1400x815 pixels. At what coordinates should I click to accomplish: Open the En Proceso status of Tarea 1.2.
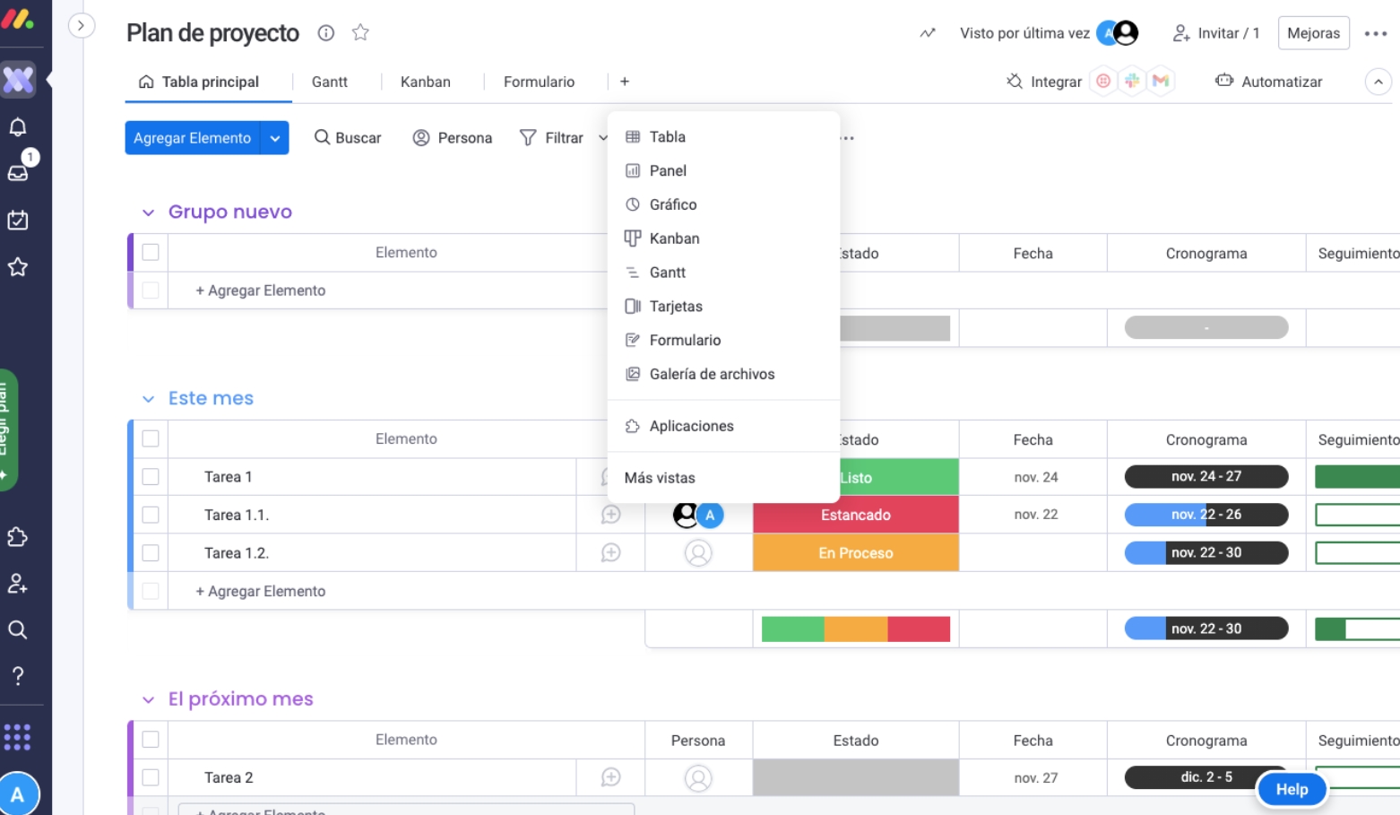(856, 553)
